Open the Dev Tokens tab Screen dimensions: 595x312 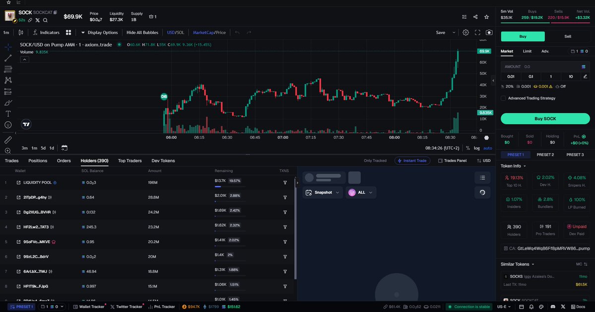163,161
